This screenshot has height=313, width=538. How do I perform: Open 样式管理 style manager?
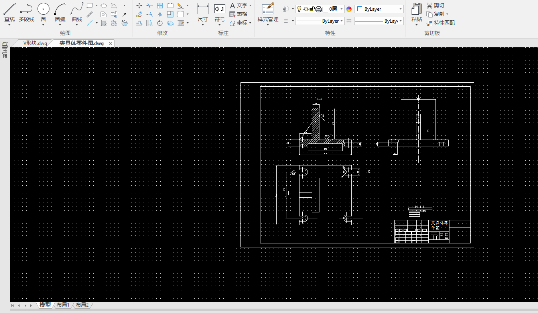point(268,13)
